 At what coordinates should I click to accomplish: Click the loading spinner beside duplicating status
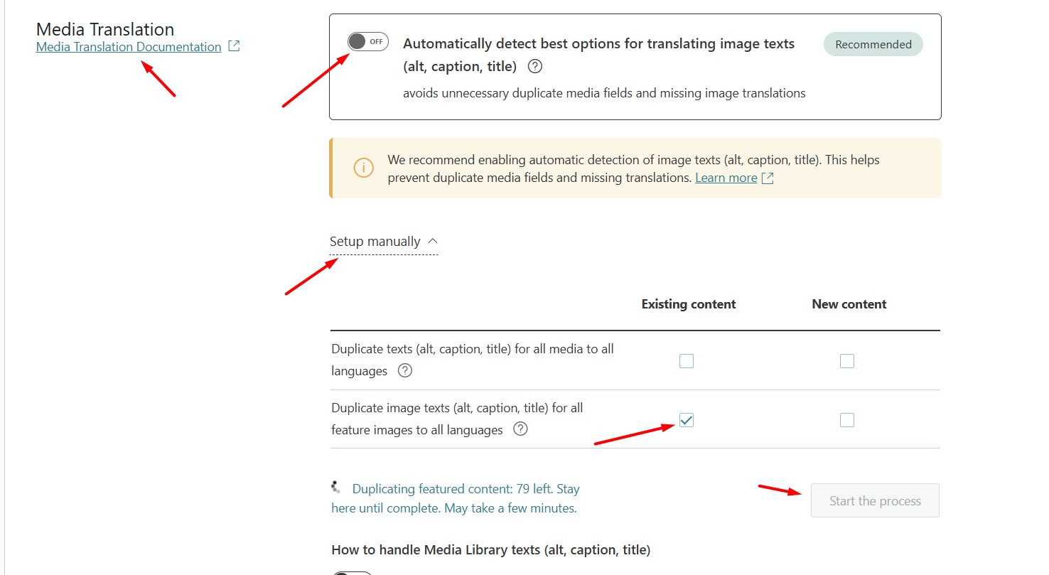click(337, 488)
